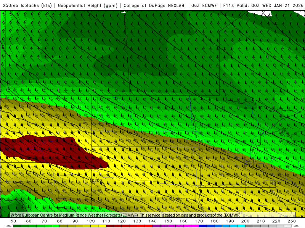Click the color bar label '230'
Screen dimensions: 305x228
[x=292, y=221]
